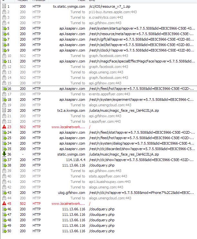197x239 pixels.
Task: Click www.localnetwork host in session 23
Action: tap(68, 127)
